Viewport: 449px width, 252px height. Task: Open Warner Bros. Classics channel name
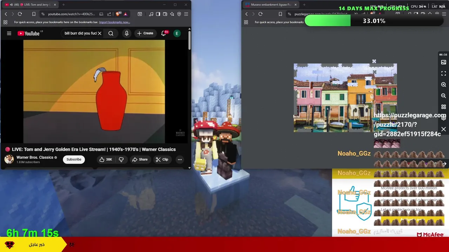click(35, 157)
